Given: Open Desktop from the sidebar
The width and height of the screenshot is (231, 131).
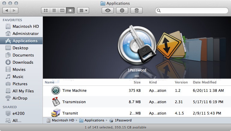Looking at the screenshot, I should (21, 48).
